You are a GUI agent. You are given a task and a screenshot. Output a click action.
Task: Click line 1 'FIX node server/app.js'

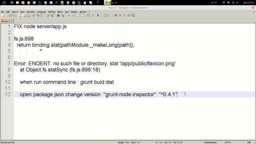coord(40,26)
